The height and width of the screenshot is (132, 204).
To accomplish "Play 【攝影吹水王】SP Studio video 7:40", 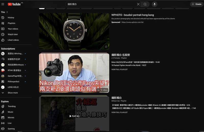I will coord(154,108).
